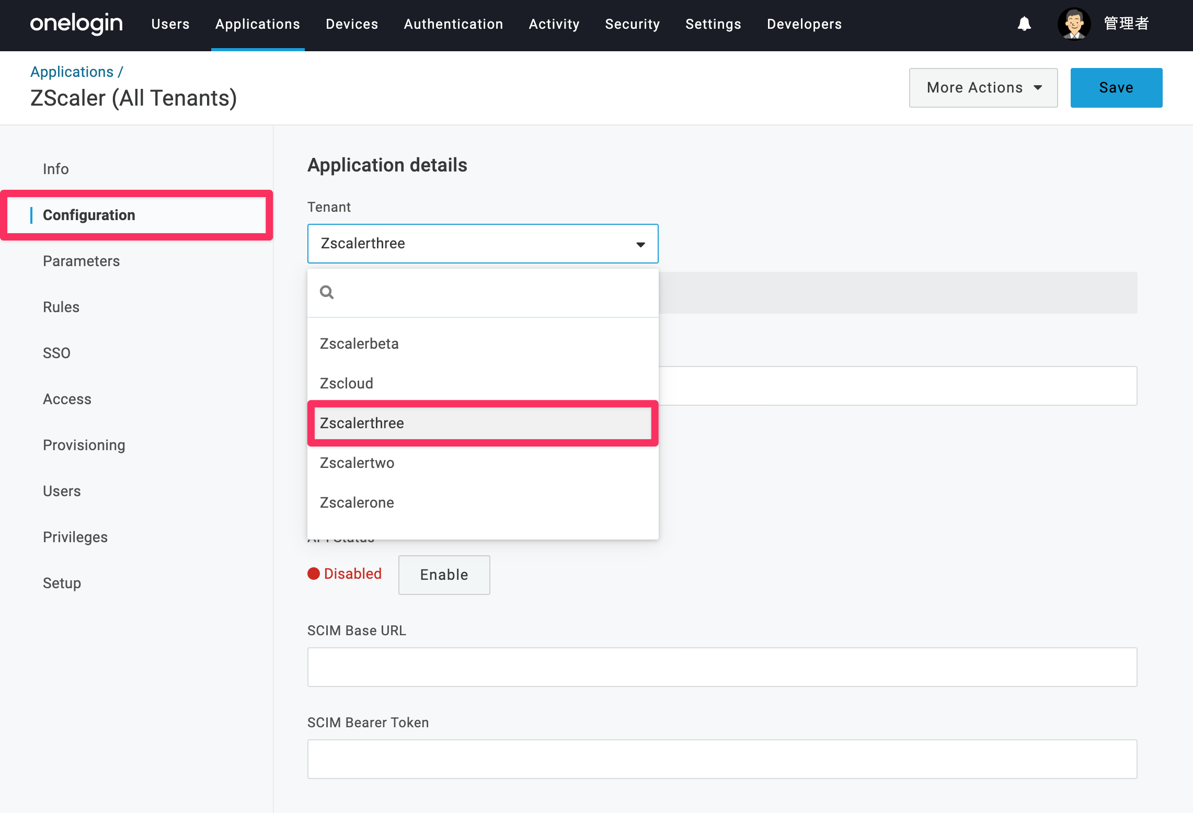Open the Activity top menu
Image resolution: width=1193 pixels, height=813 pixels.
click(554, 24)
